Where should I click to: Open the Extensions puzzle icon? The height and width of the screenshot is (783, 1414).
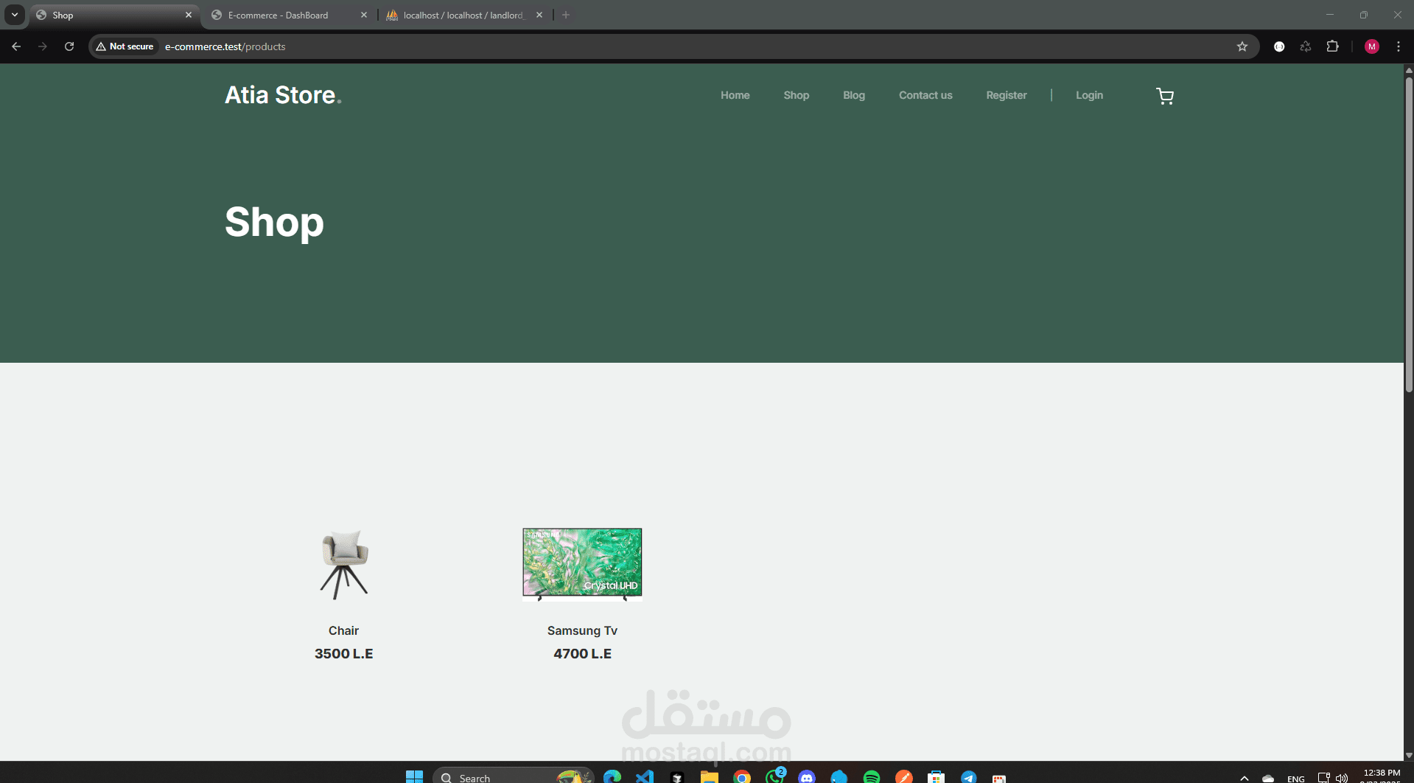click(1332, 46)
